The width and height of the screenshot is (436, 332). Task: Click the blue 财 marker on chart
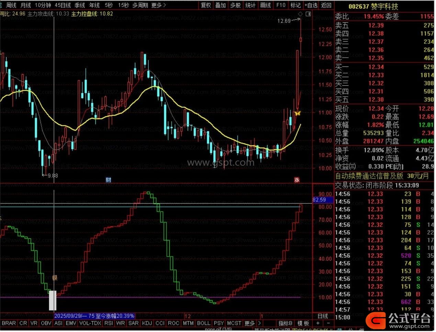(108, 180)
